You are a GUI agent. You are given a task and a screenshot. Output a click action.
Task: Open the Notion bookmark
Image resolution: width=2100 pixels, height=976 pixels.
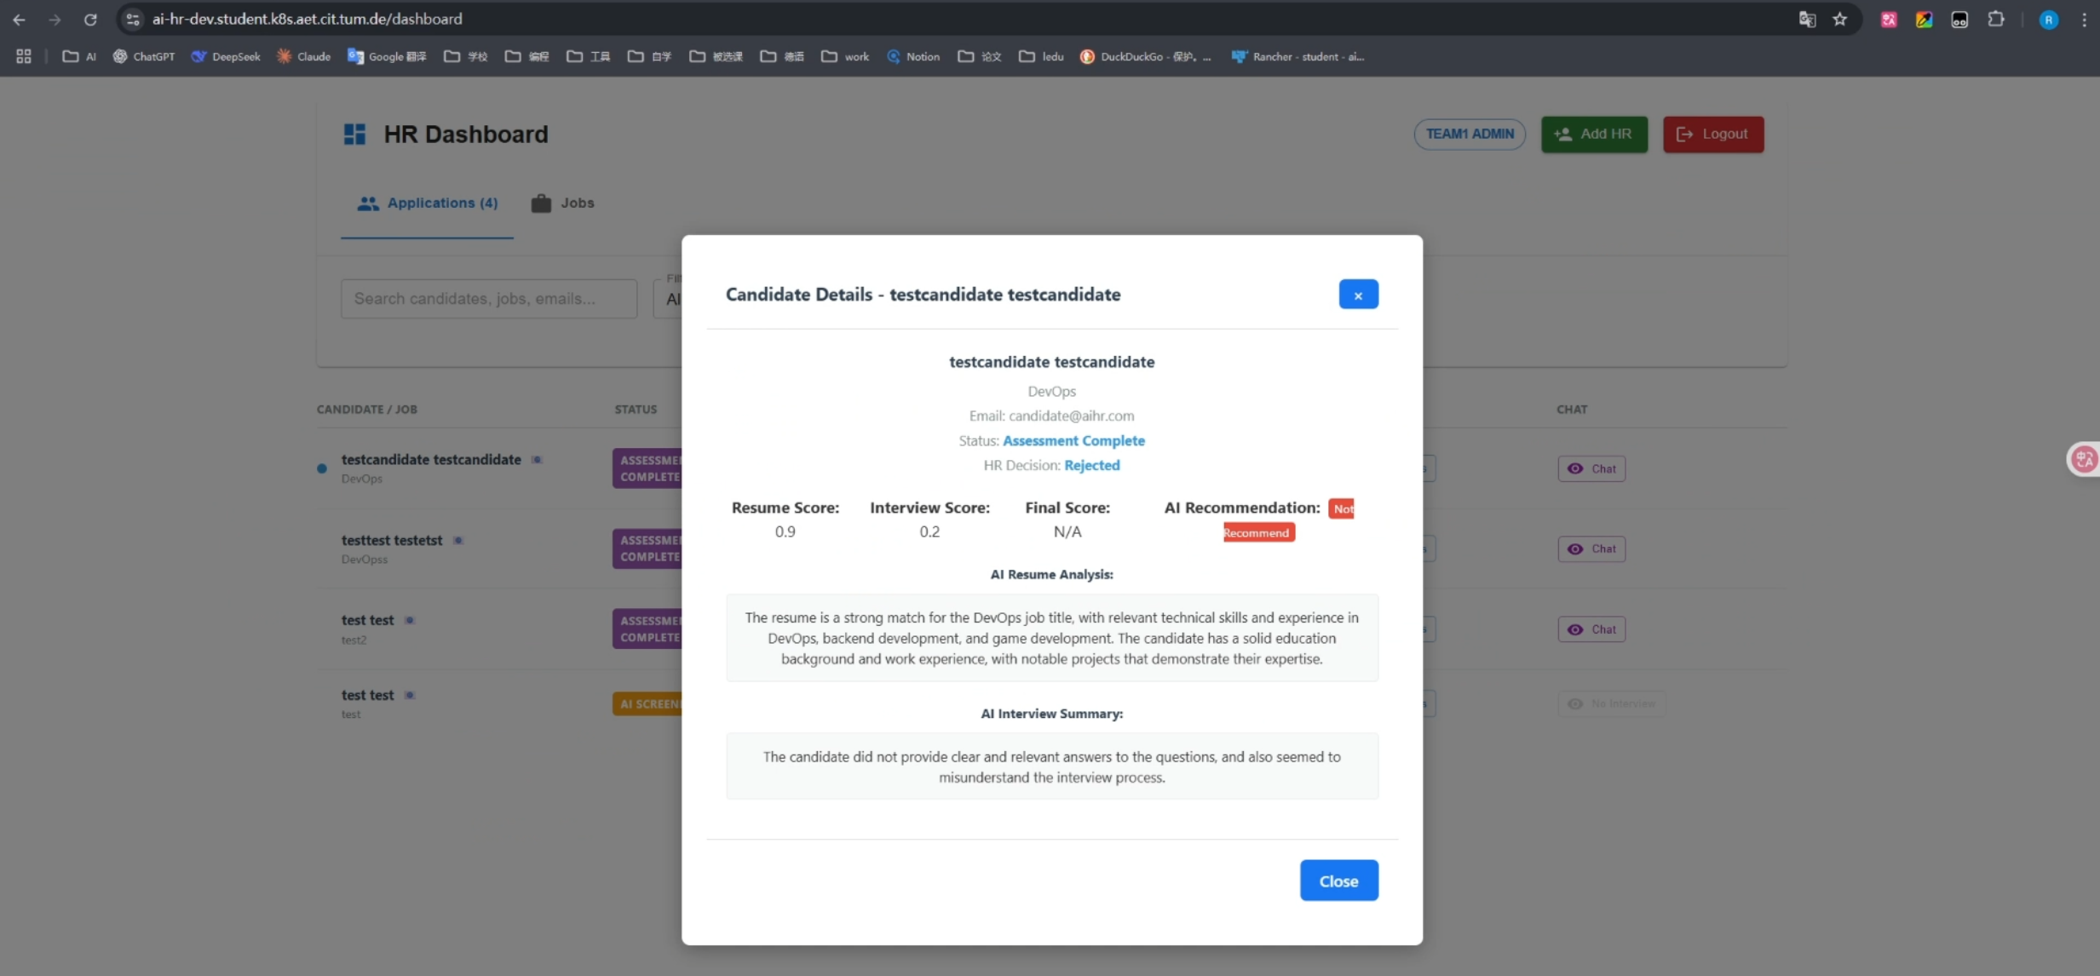(x=913, y=57)
